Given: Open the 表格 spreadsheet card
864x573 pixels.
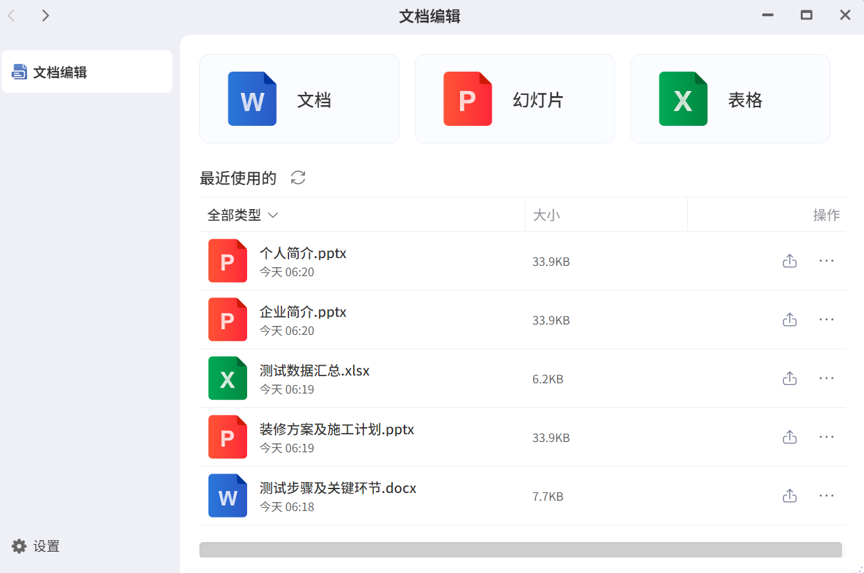Looking at the screenshot, I should 730,99.
